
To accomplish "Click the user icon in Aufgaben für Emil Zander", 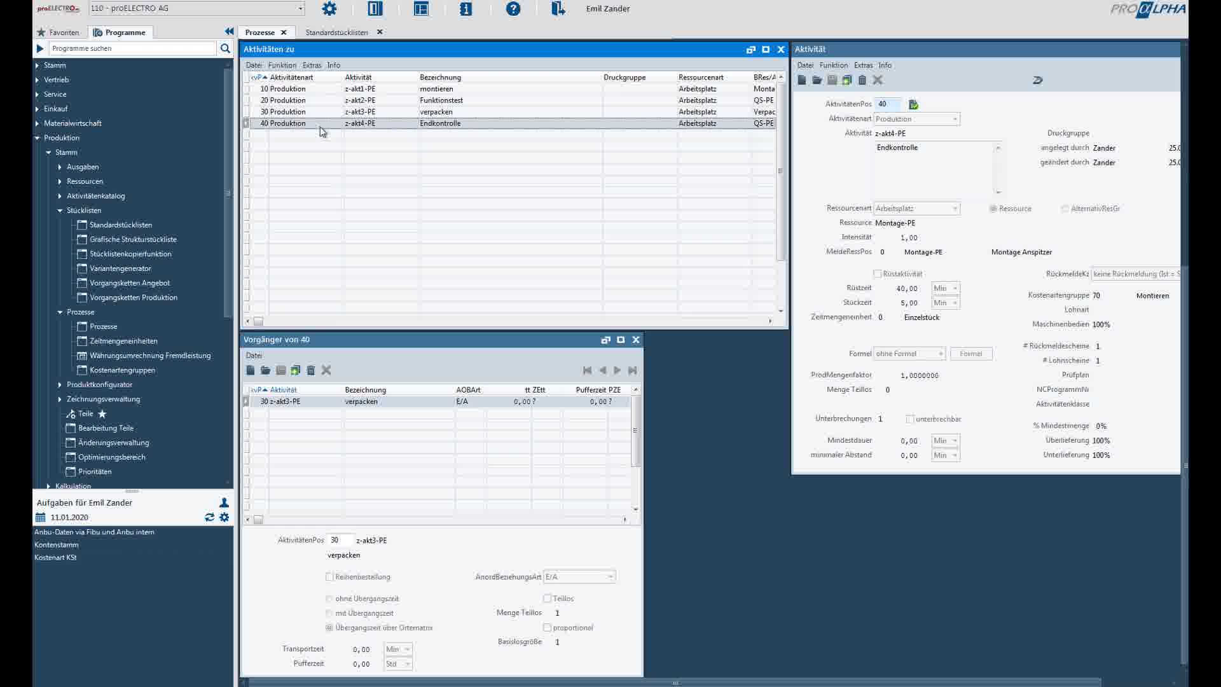I will coord(224,503).
